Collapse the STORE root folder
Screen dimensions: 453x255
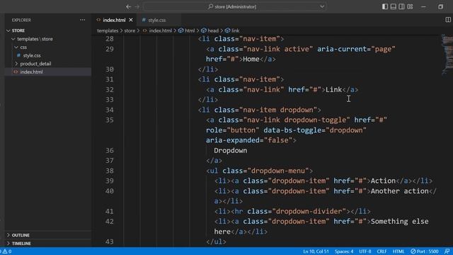pyautogui.click(x=18, y=30)
